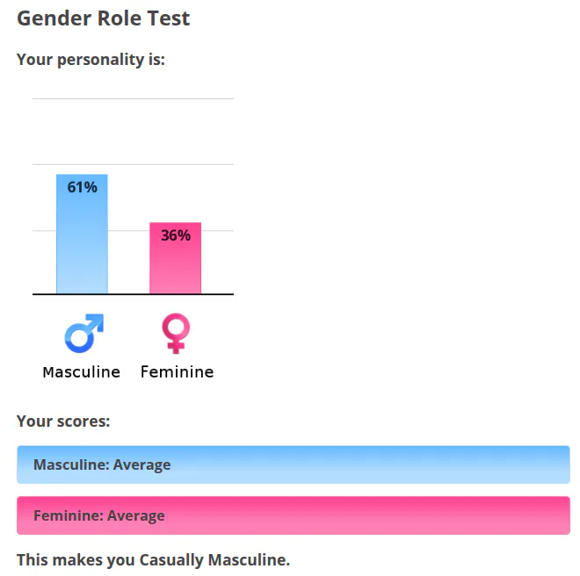Viewport: 580px width, 576px height.
Task: Click the top gridline of the chart
Action: (x=134, y=98)
